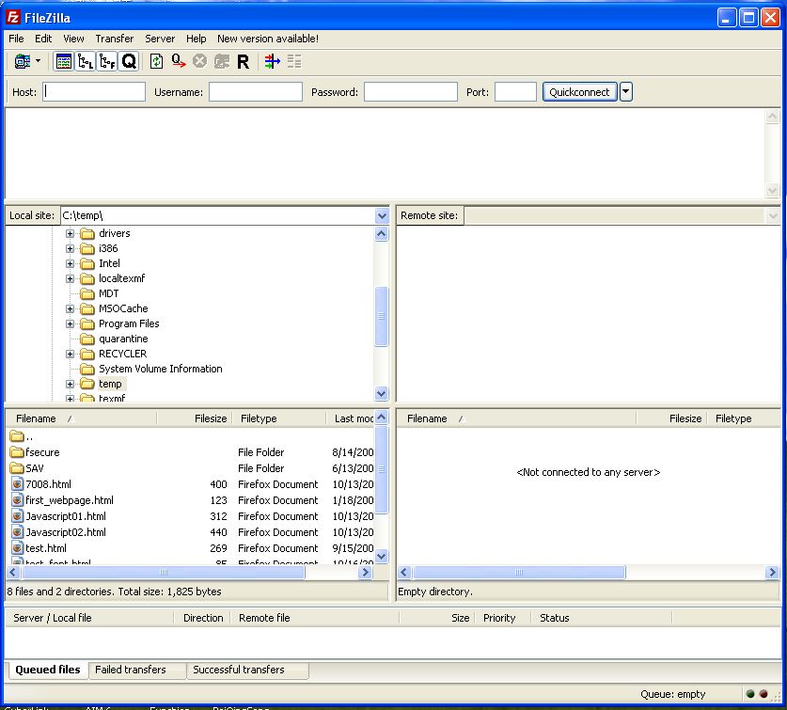Image resolution: width=787 pixels, height=710 pixels.
Task: Expand the localtexmf folder
Action: (x=70, y=279)
